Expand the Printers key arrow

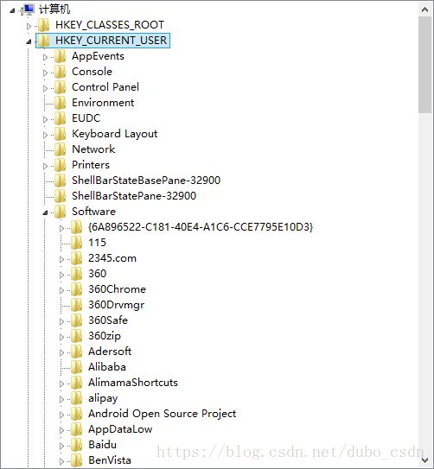click(45, 166)
